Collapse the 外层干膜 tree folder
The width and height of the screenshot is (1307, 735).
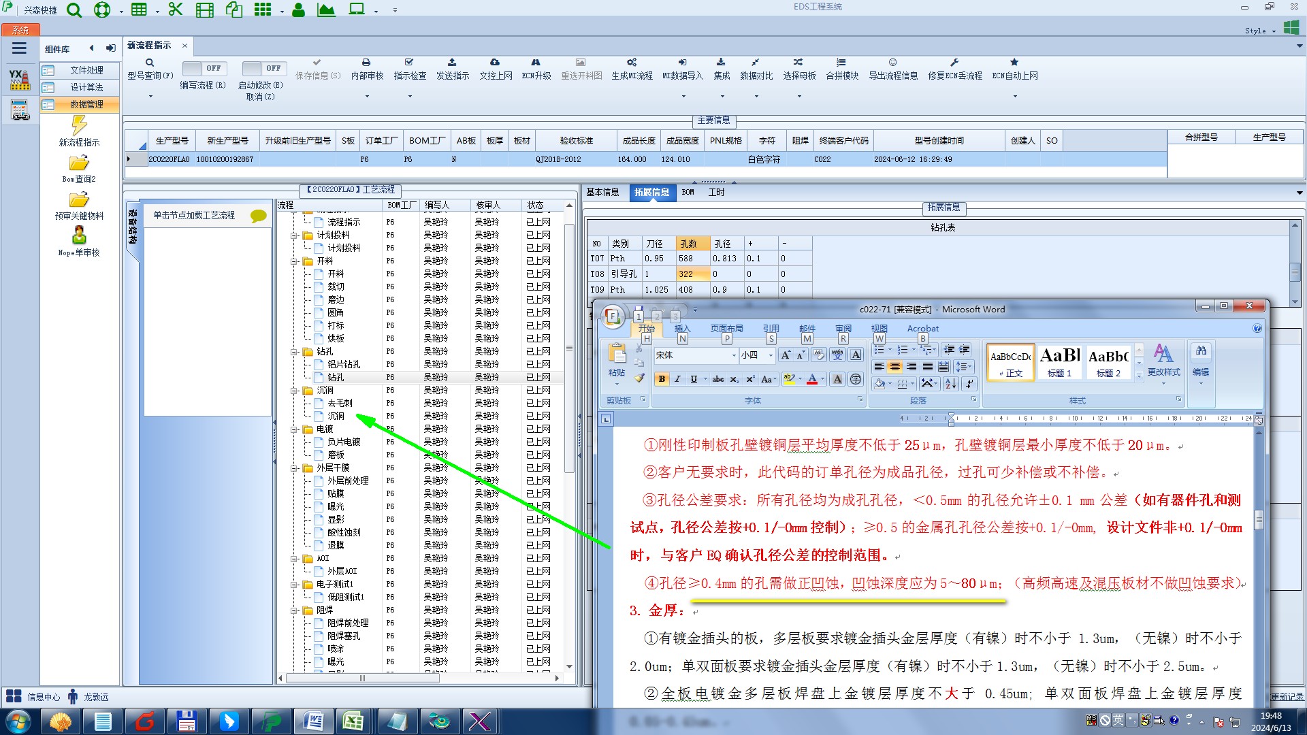point(295,468)
